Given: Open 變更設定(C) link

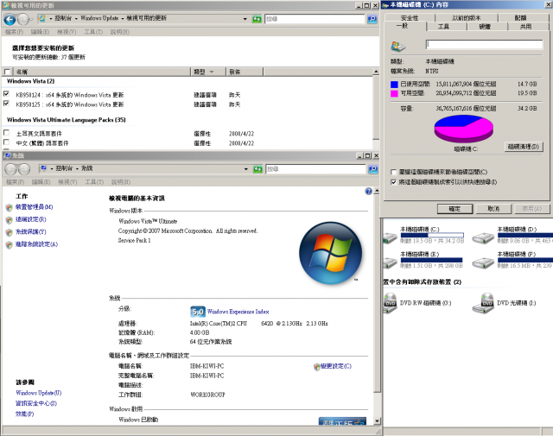Looking at the screenshot, I should (x=336, y=366).
